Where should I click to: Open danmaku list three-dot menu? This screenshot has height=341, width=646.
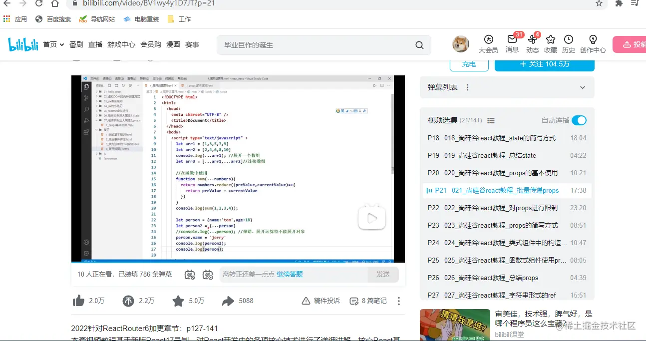pyautogui.click(x=468, y=87)
